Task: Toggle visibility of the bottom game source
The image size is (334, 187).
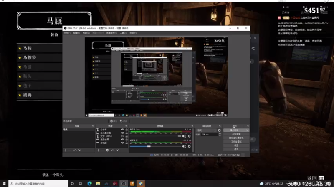Action: [122, 143]
